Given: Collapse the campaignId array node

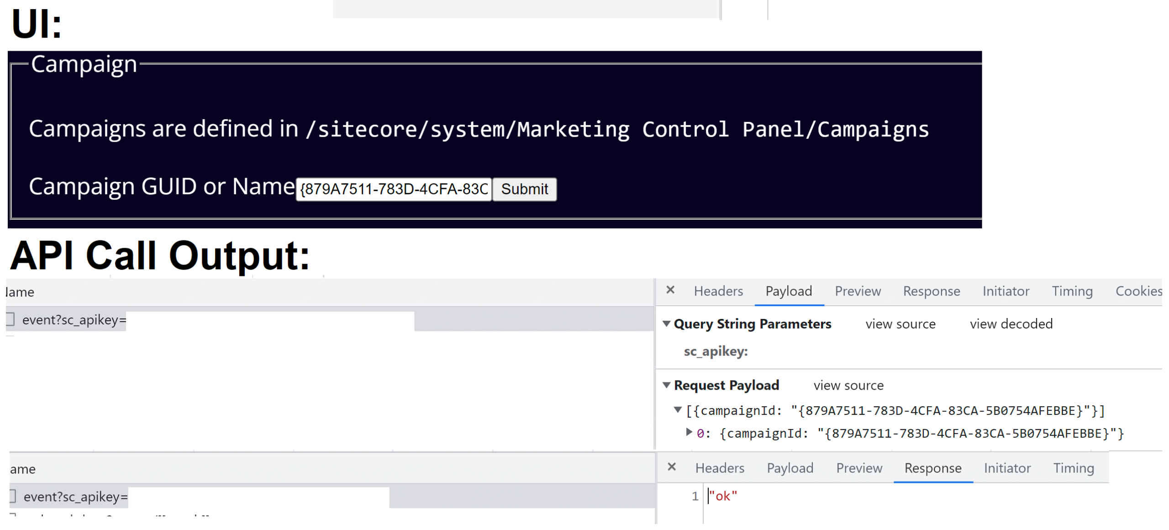Looking at the screenshot, I should coord(678,410).
